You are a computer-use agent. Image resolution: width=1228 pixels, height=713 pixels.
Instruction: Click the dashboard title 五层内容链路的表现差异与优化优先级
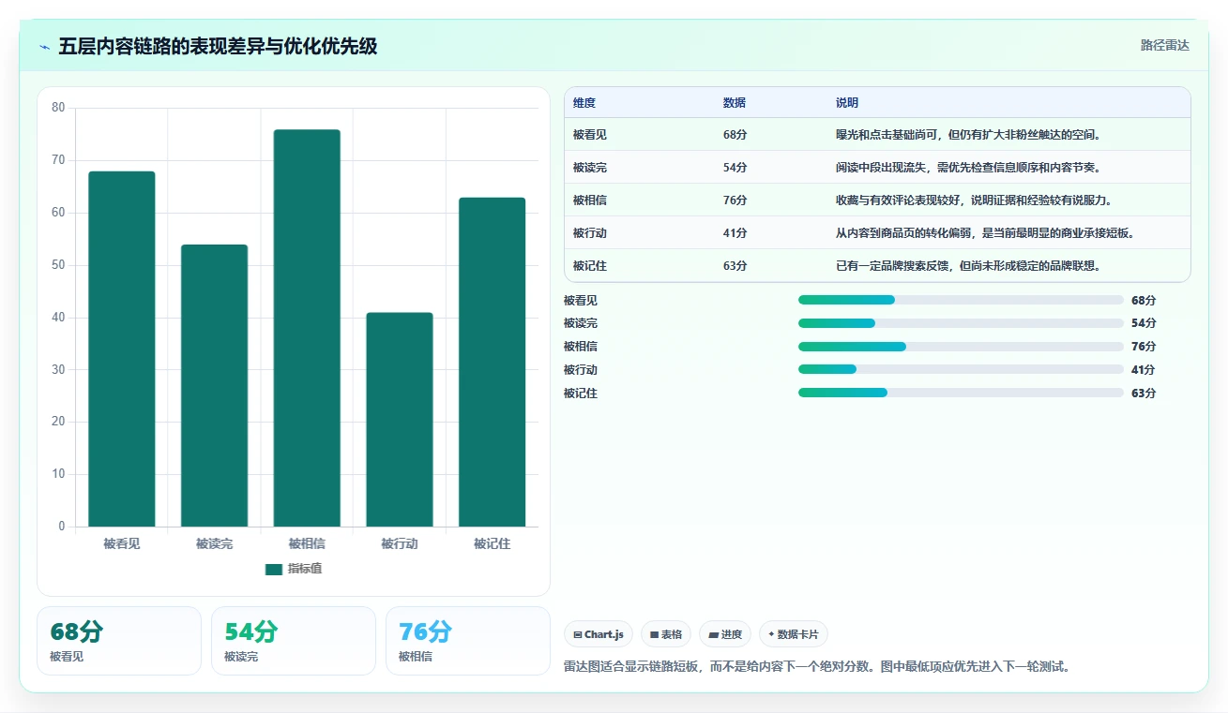pos(218,46)
